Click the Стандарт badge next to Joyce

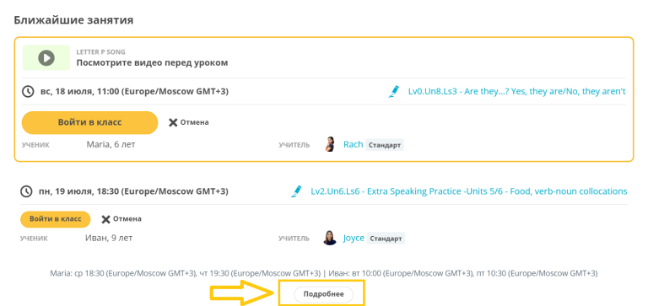[x=386, y=239]
